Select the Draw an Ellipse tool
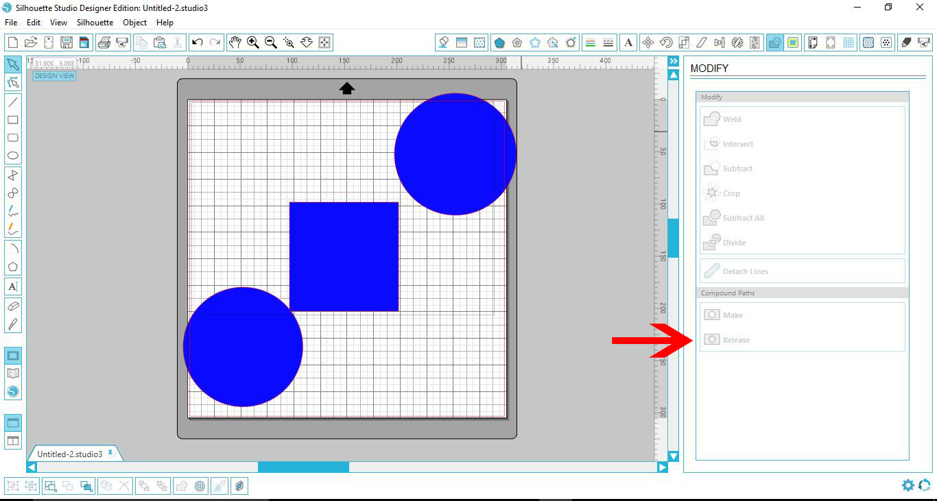 [13, 156]
